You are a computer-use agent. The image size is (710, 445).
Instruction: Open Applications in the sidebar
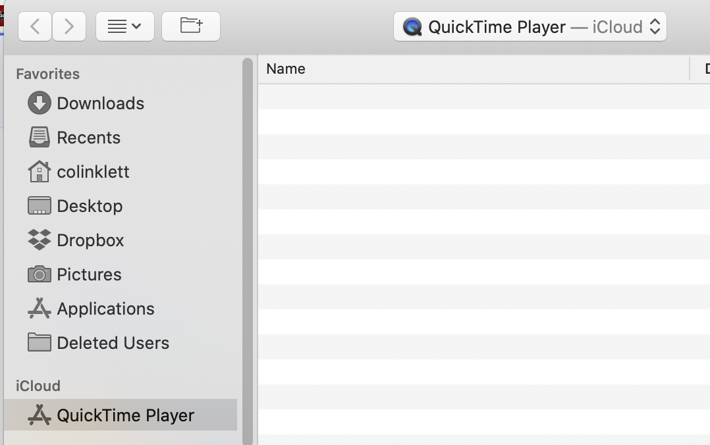pyautogui.click(x=105, y=309)
